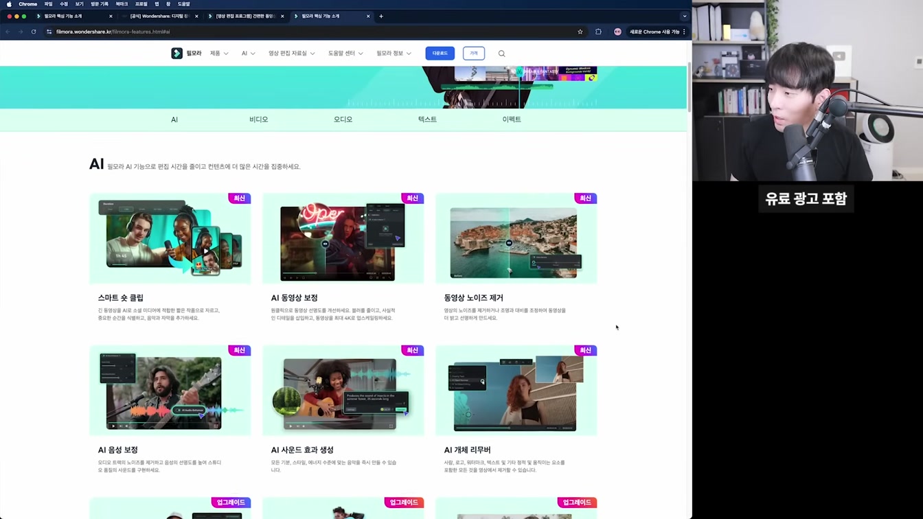
Task: Click the Filmora logo icon
Action: point(176,53)
